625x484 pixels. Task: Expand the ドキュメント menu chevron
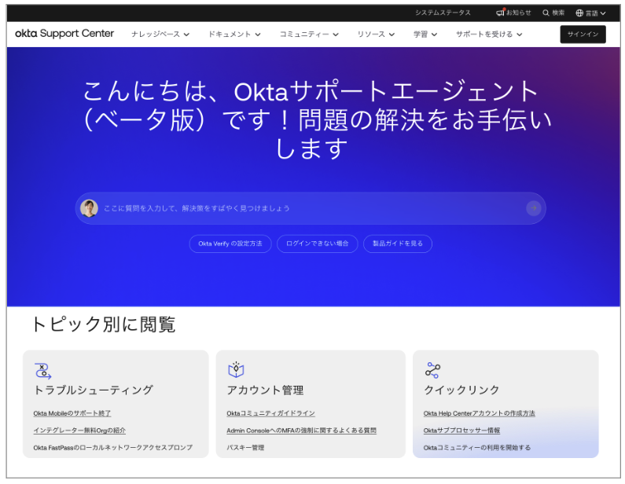[258, 35]
